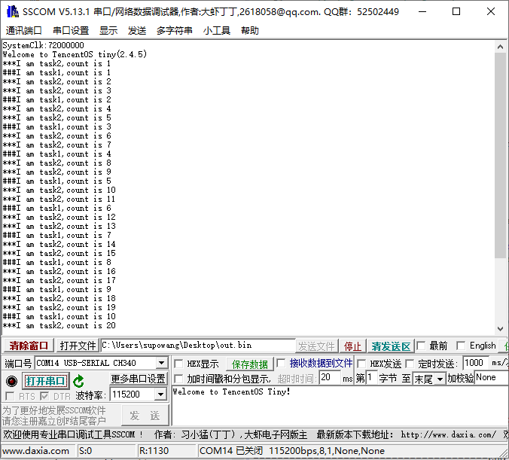Click the R:1130 received bytes counter
Image resolution: width=509 pixels, height=460 pixels.
click(154, 450)
